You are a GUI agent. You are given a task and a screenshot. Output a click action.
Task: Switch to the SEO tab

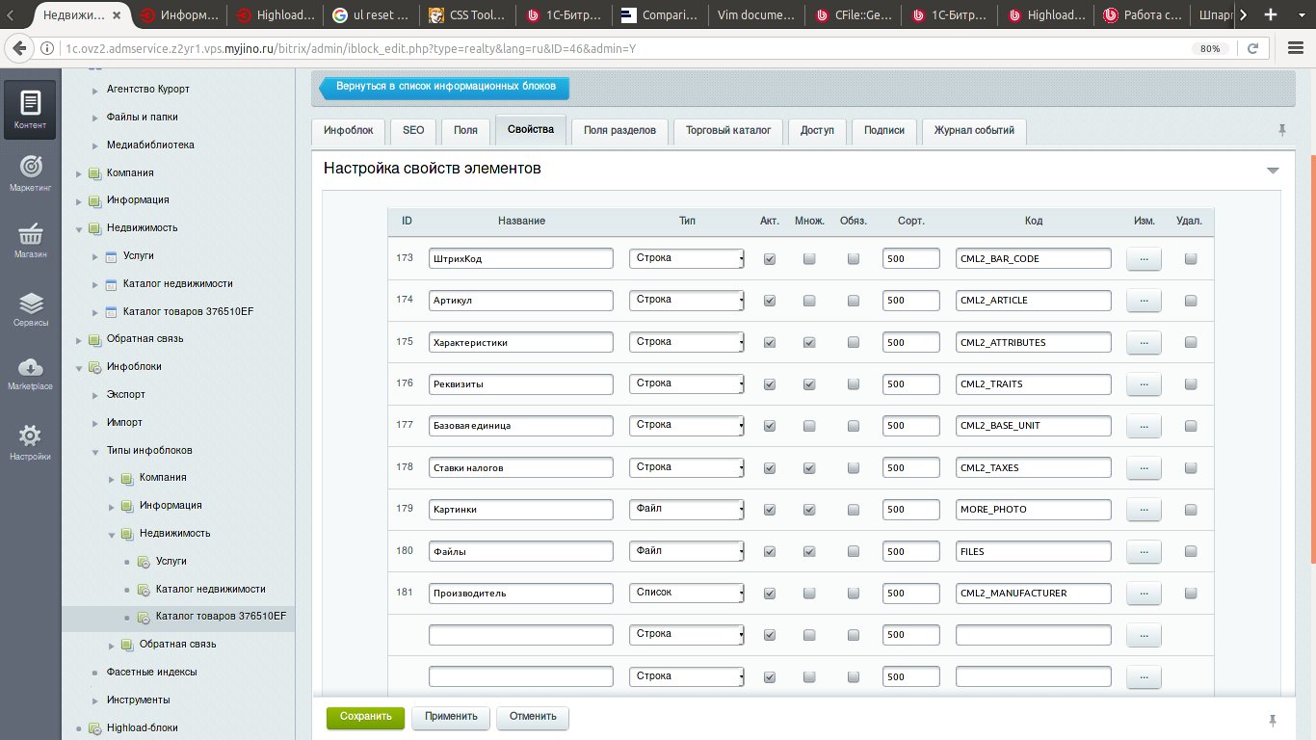[x=413, y=131]
